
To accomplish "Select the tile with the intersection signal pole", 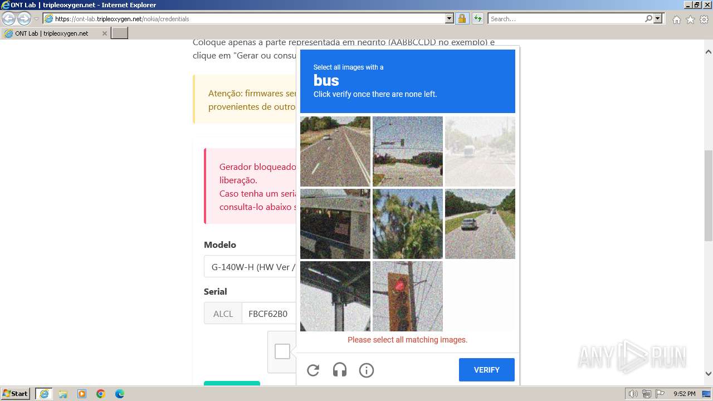I will pos(408,151).
